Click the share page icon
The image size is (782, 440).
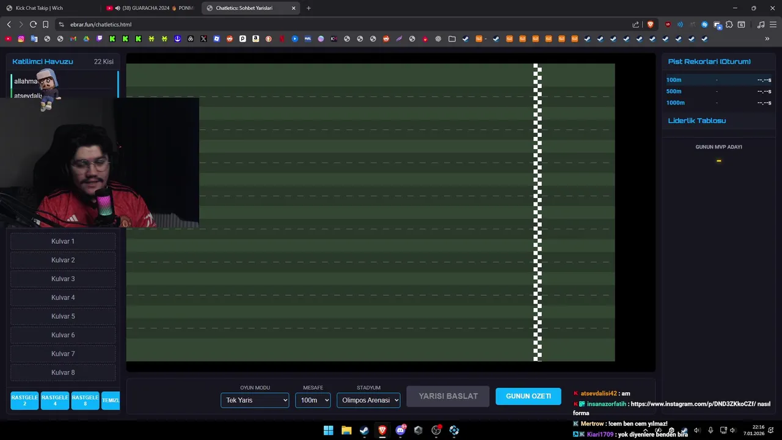(x=635, y=24)
